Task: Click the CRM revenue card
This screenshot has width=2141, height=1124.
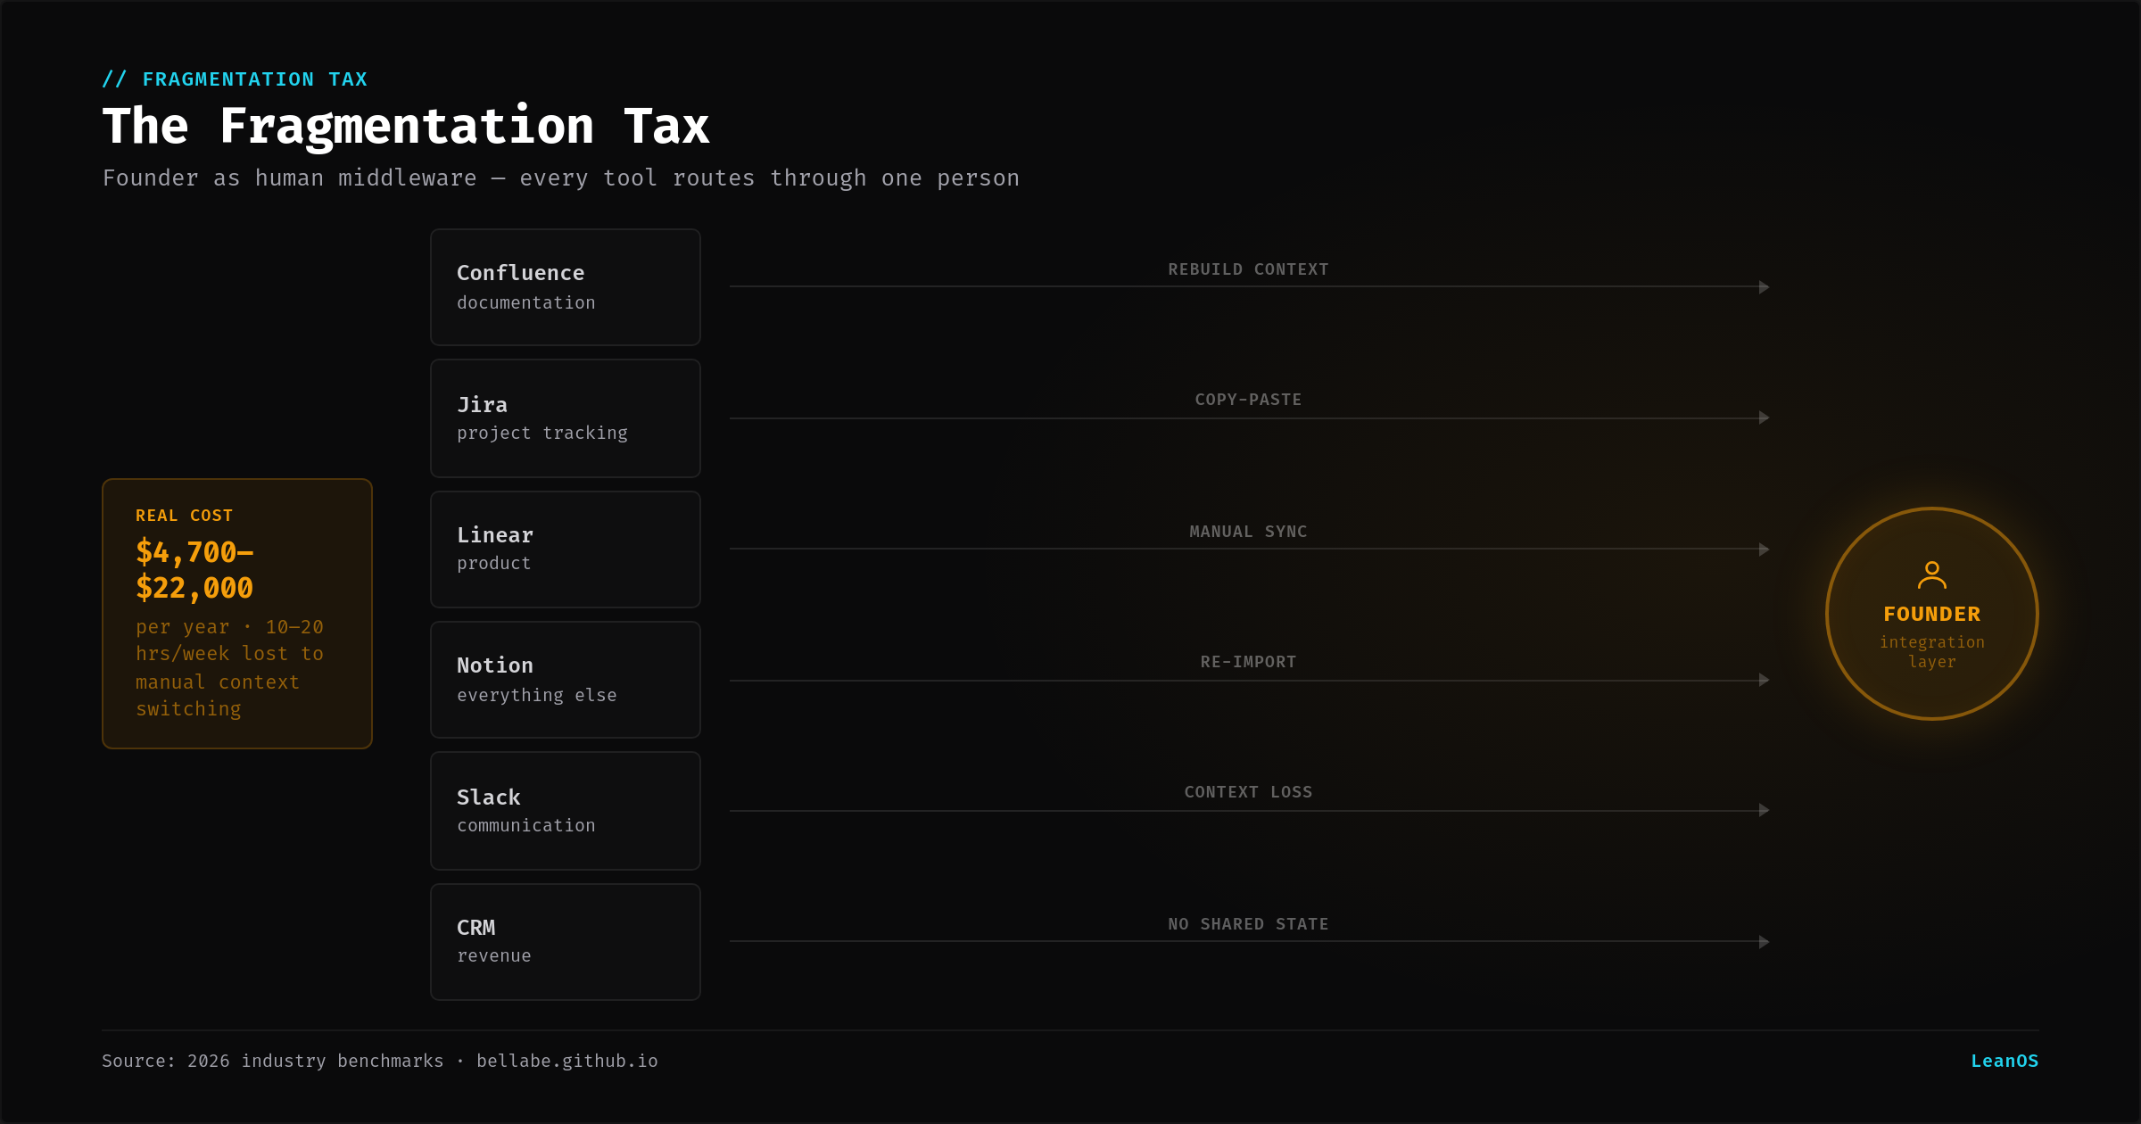Action: (x=565, y=941)
